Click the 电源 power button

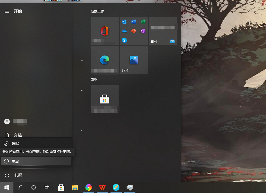36,175
